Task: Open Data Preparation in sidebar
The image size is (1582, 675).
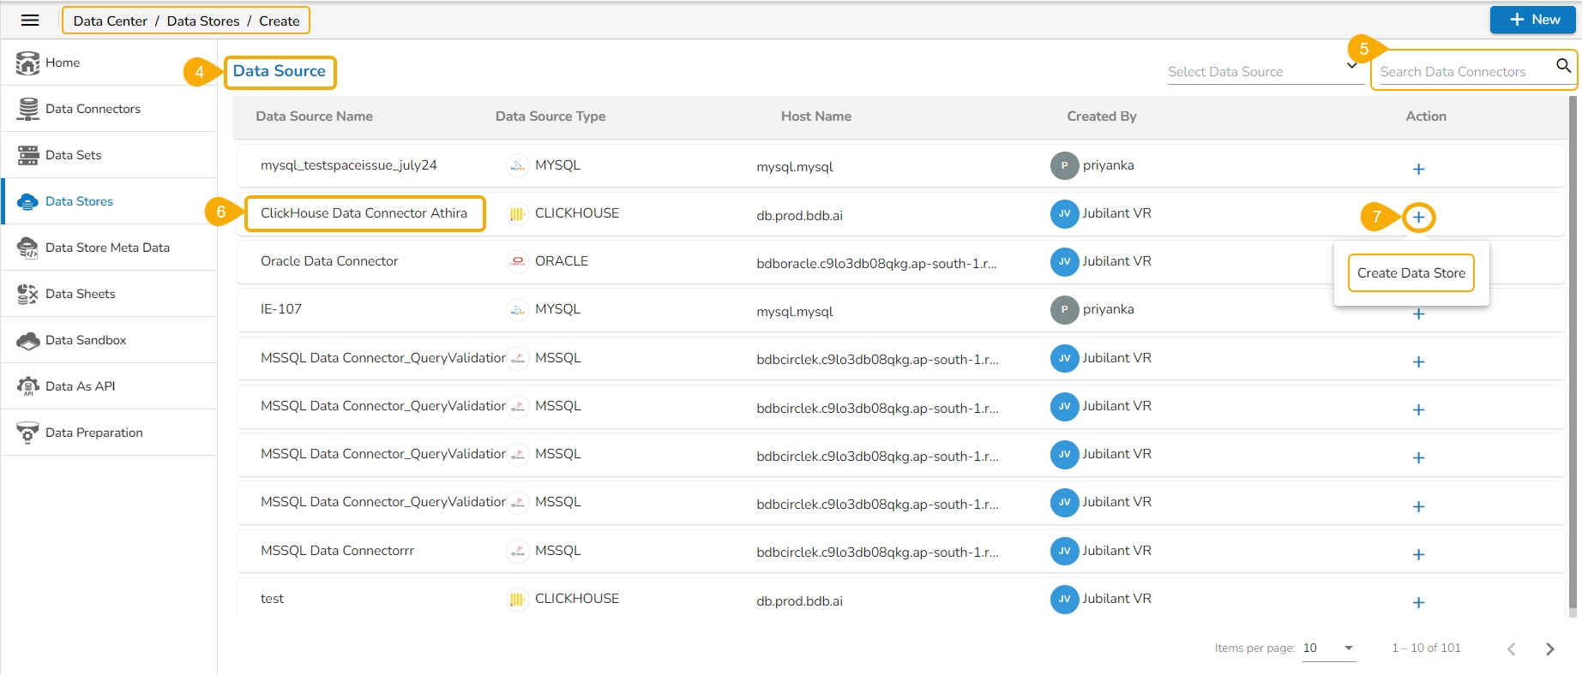Action: tap(94, 433)
